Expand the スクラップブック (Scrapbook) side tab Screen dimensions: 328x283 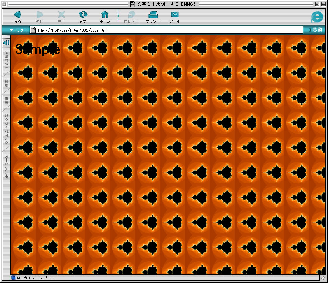[6, 129]
